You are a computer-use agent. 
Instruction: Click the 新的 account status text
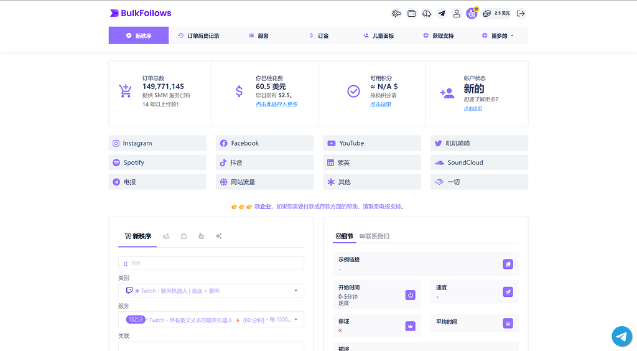point(473,89)
